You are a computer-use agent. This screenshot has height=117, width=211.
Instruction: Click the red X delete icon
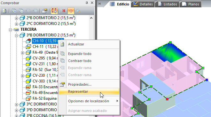[64, 11]
